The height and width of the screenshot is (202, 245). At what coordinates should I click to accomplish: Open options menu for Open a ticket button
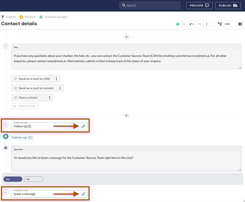click(x=49, y=98)
